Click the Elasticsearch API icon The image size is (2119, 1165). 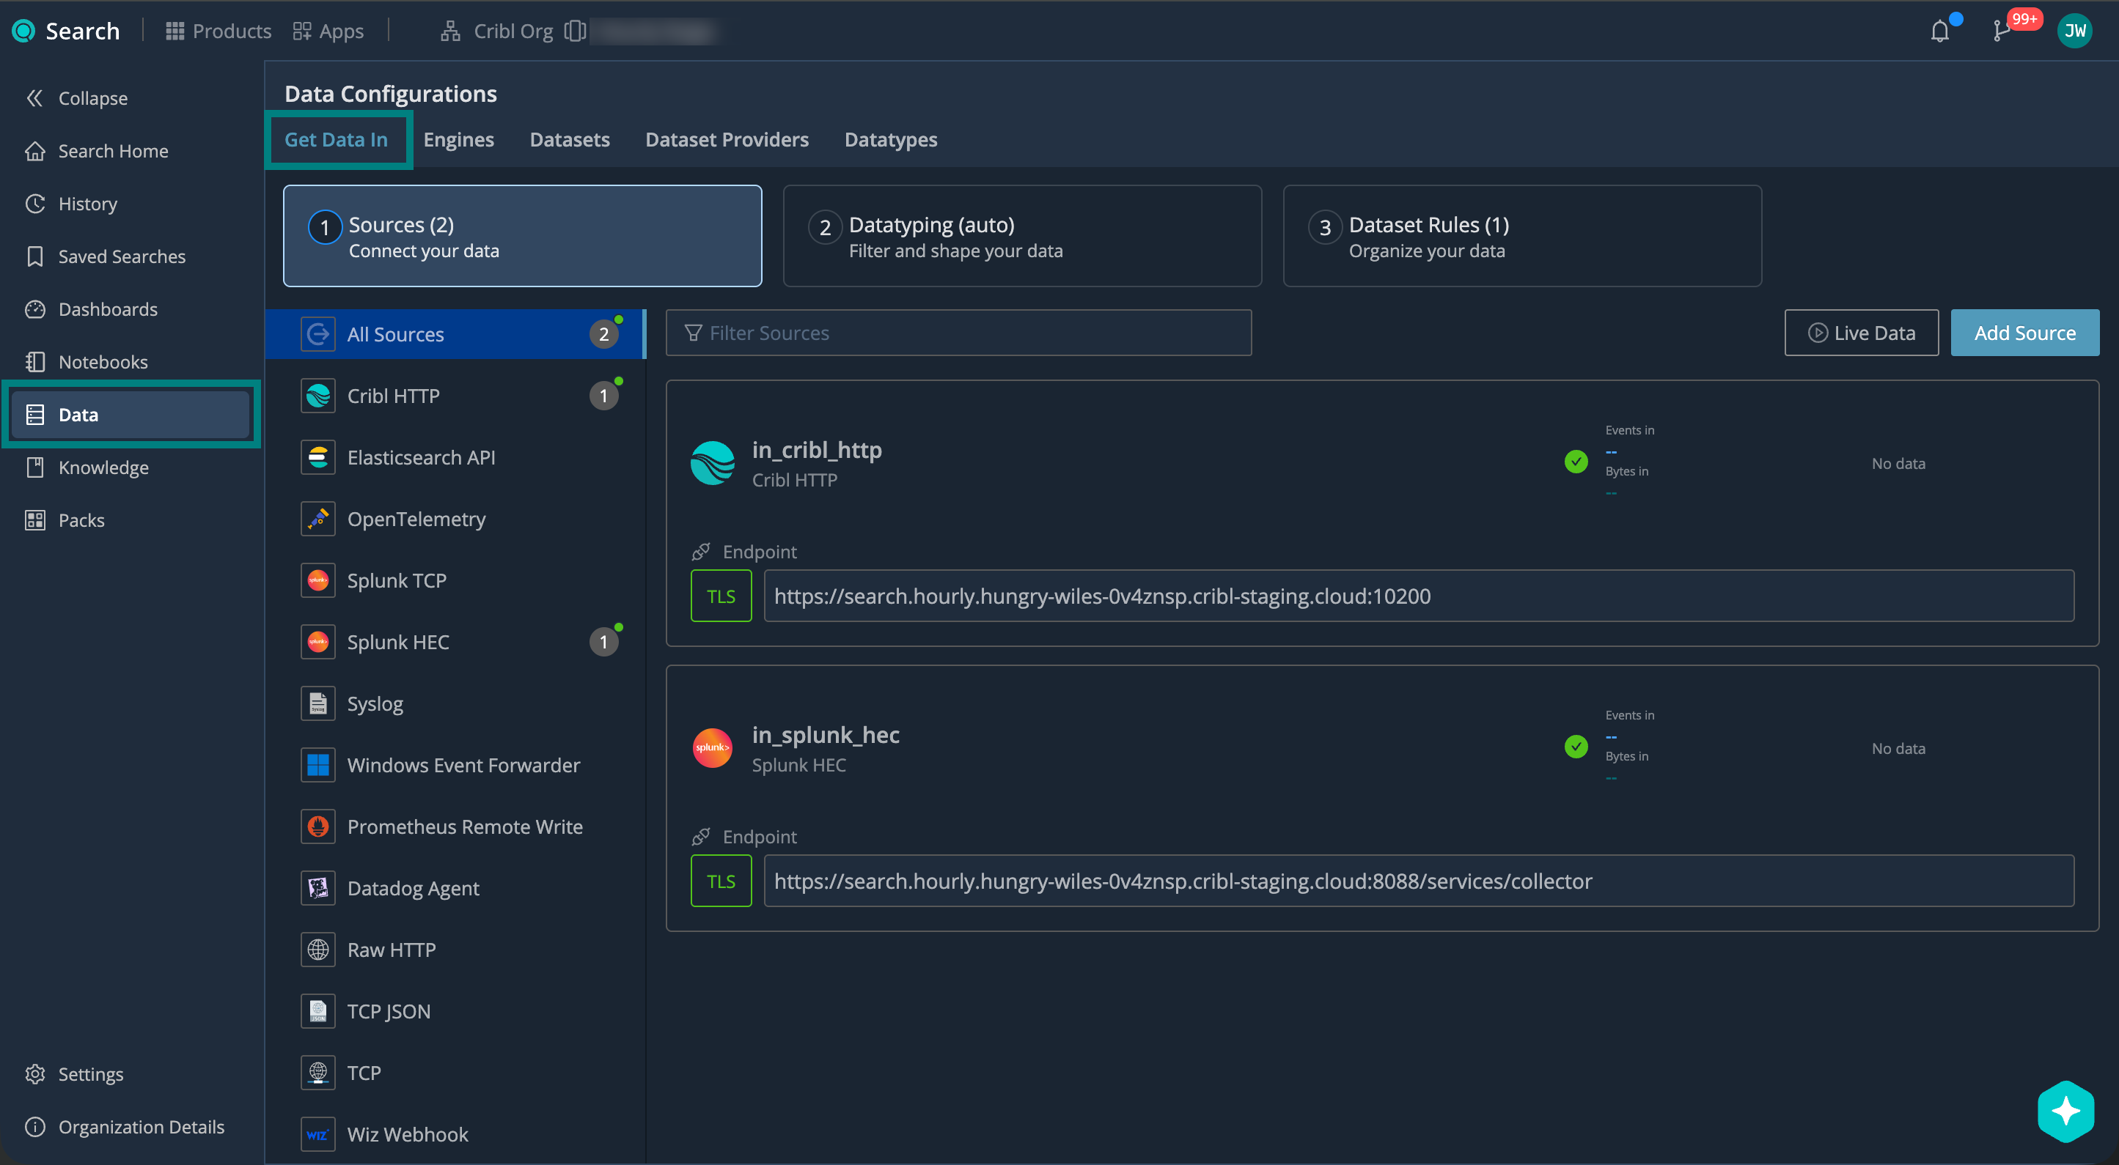pos(317,457)
